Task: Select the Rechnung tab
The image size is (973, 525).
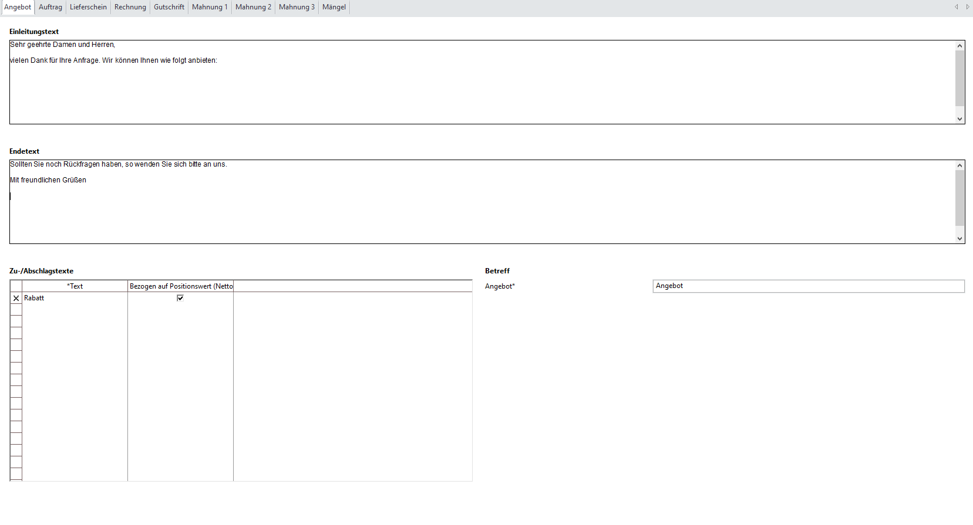Action: click(x=130, y=7)
